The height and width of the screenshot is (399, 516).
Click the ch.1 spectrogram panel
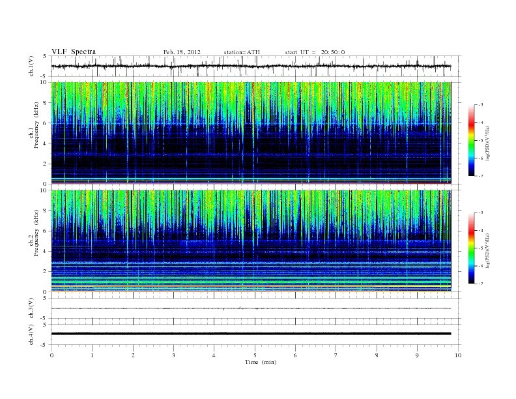tap(251, 133)
